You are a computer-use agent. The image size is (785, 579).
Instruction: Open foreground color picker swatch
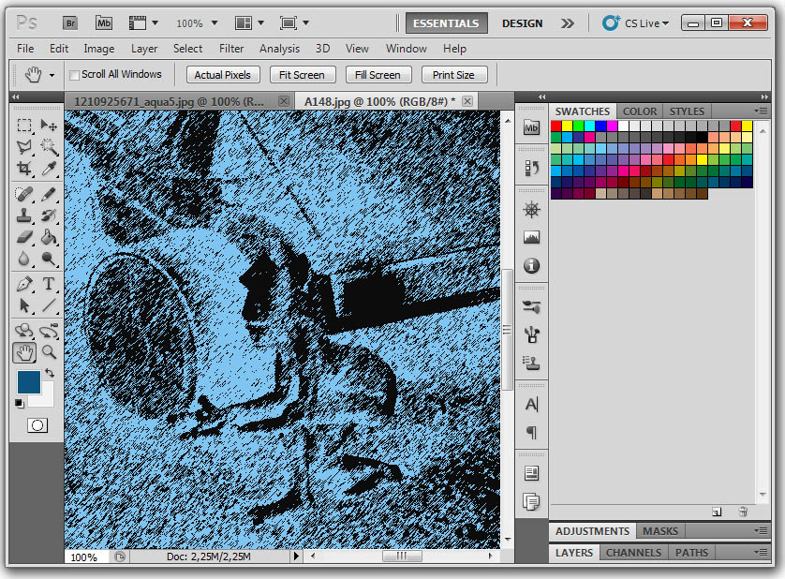pyautogui.click(x=28, y=382)
